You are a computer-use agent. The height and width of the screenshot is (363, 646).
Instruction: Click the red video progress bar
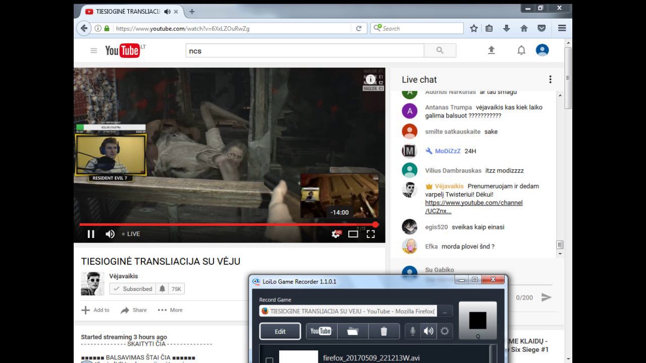click(x=228, y=224)
